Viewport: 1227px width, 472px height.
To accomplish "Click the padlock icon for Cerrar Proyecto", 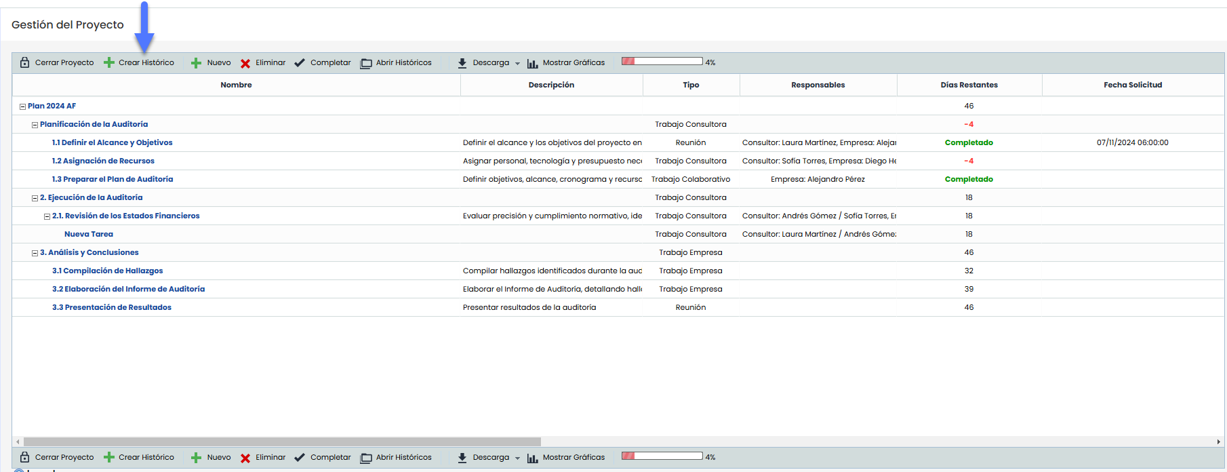I will click(x=25, y=62).
